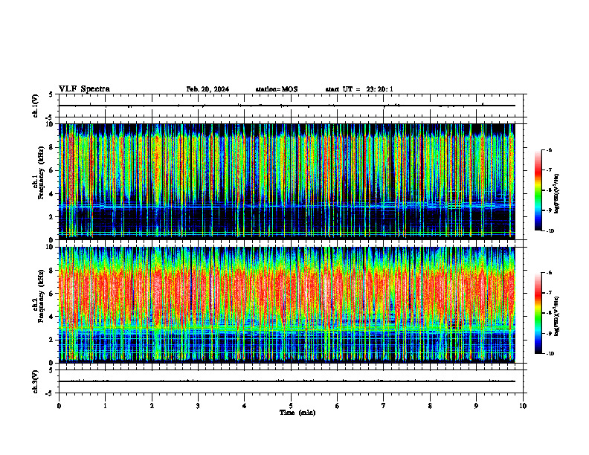Click the "Time (min)" axis title
This screenshot has height=455, width=589.
(x=297, y=413)
